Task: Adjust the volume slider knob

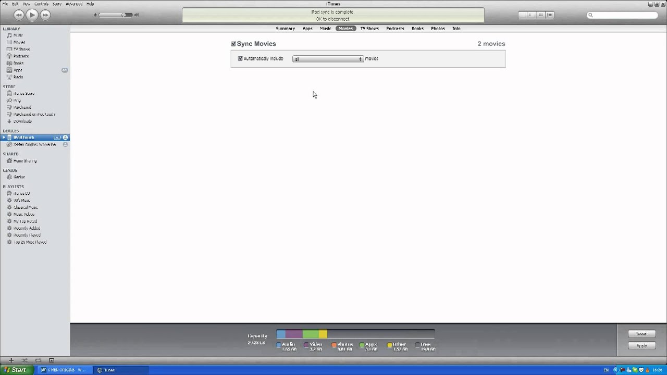Action: 124,15
